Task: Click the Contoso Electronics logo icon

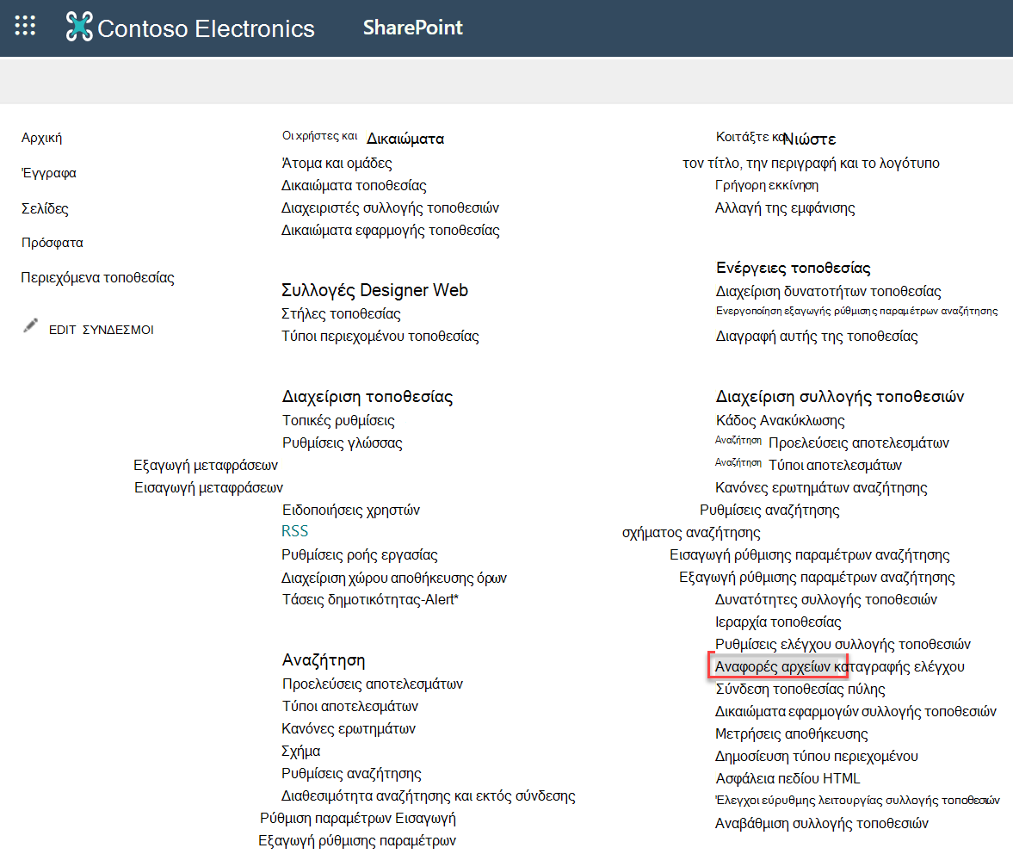Action: tap(79, 28)
